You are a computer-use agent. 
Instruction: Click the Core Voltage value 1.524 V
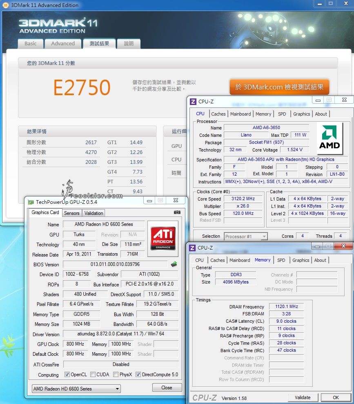tap(294, 150)
